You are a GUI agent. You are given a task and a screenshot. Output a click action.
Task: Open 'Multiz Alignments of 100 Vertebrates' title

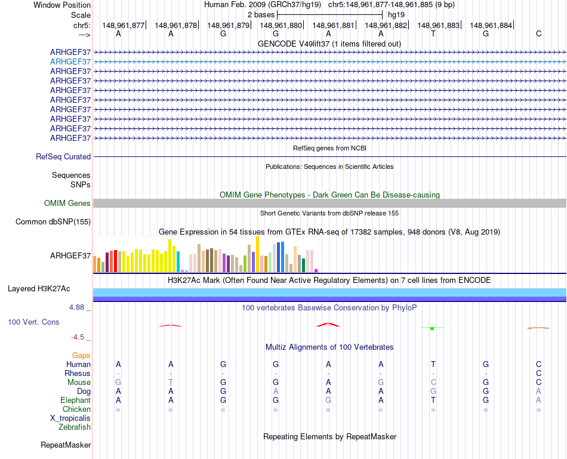pyautogui.click(x=329, y=347)
